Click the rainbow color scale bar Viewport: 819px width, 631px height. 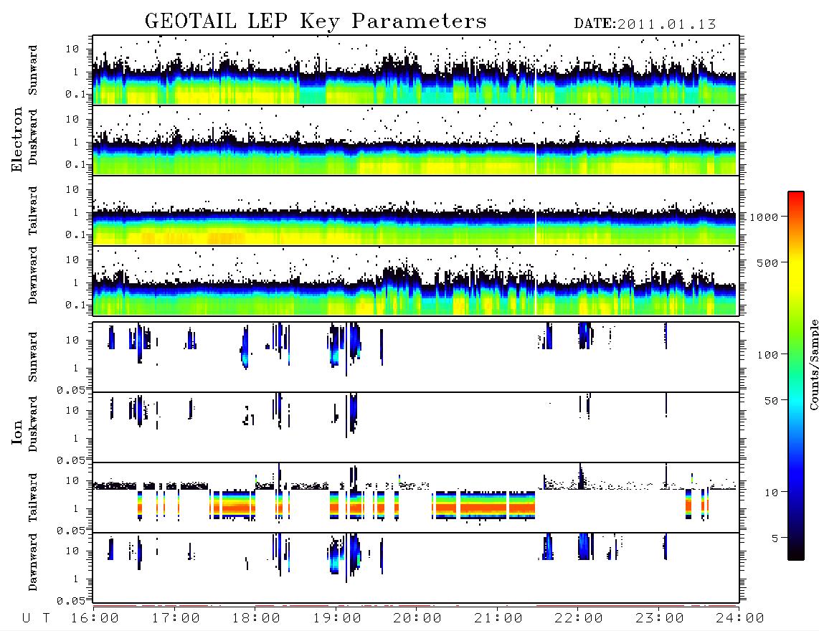pos(796,376)
